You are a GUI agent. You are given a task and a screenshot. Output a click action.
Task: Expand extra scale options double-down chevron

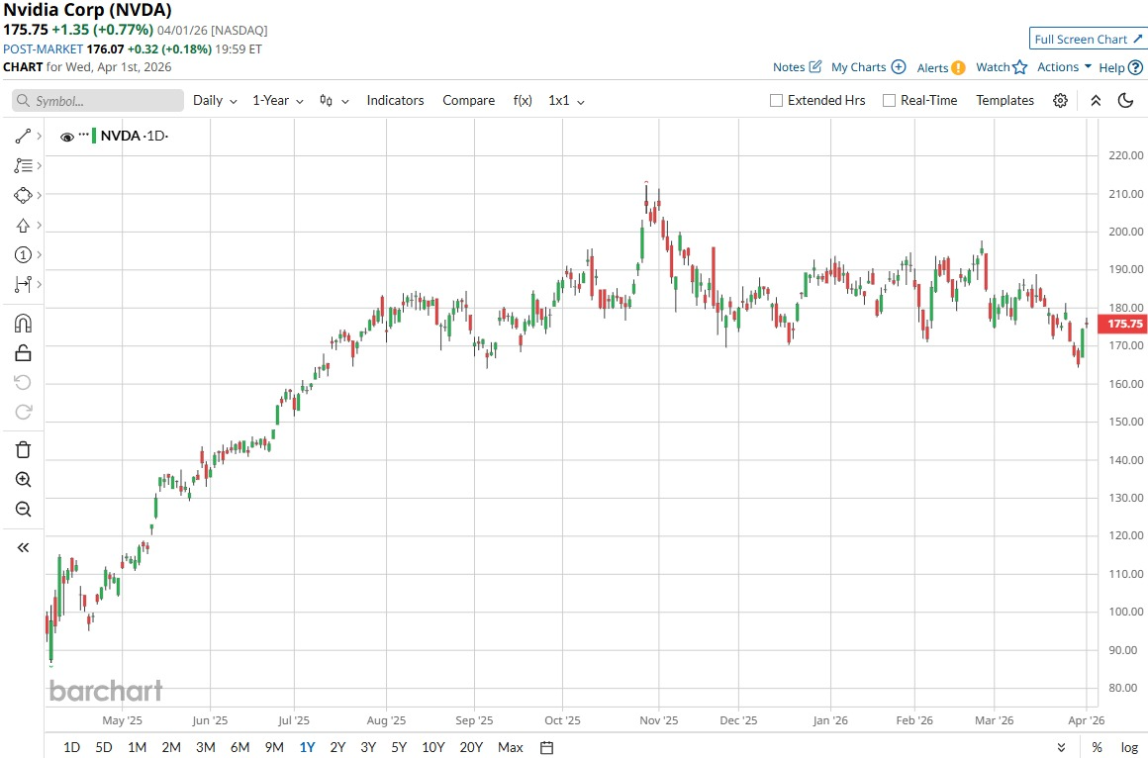1061,747
